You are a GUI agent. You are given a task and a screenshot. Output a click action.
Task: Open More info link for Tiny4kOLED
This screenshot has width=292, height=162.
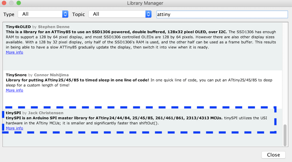(x=15, y=52)
